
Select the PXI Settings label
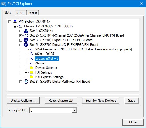click(x=44, y=72)
